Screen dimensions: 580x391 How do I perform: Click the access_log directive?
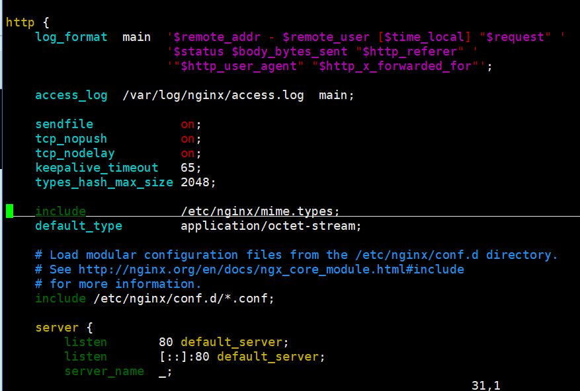(71, 95)
